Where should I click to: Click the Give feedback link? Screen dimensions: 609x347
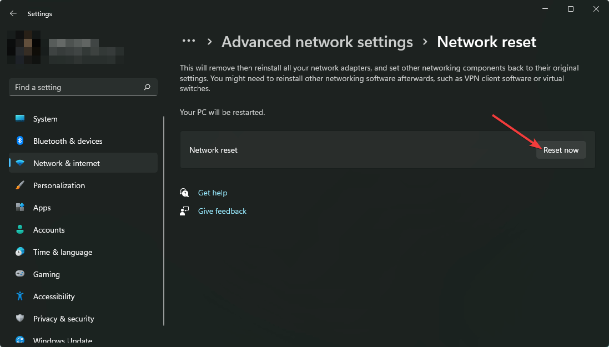point(222,211)
